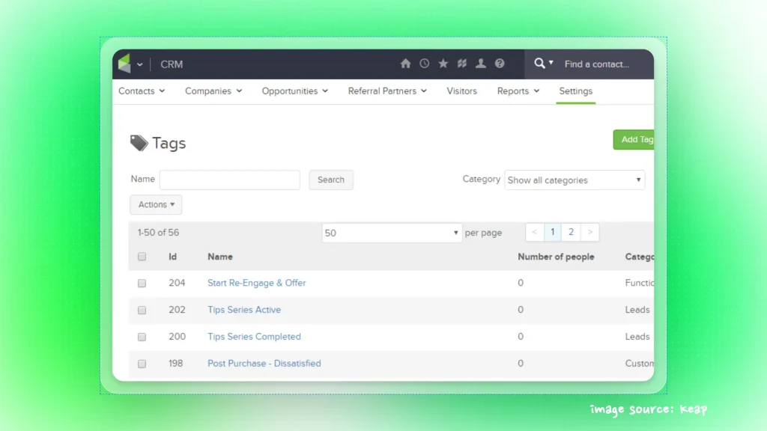Viewport: 767px width, 431px height.
Task: Tick checkbox for Start Re-Engage & Offer
Action: (142, 284)
